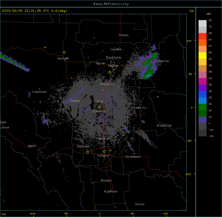Screen dimensions: 222x217
Task: Select the yellow diamond marker below Cochrane
Action: (x=88, y=152)
